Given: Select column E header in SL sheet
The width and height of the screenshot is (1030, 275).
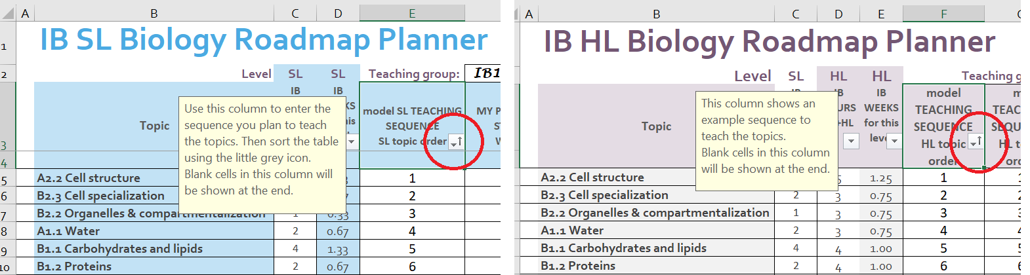Looking at the screenshot, I should tap(412, 13).
